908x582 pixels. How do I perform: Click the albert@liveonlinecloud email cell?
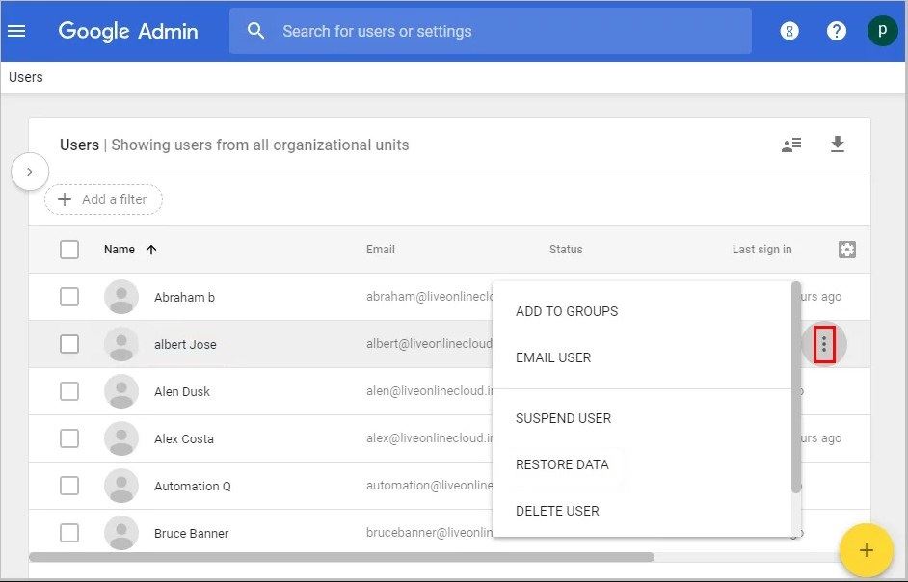[x=429, y=344]
